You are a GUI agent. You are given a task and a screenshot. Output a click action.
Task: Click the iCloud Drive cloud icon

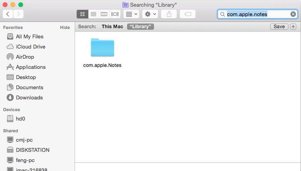[10, 47]
